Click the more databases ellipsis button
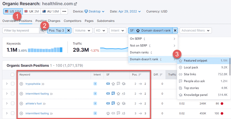Screen dimensions: 231x119 64,12
